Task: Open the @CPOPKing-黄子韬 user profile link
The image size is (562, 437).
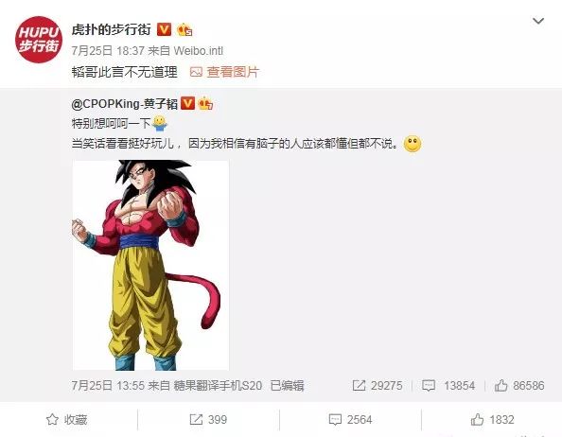Action: (x=125, y=104)
